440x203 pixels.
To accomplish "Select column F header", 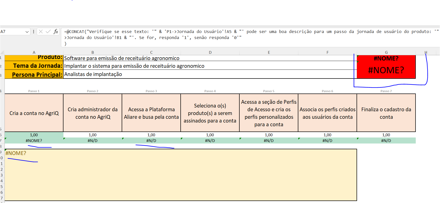I will 328,52.
